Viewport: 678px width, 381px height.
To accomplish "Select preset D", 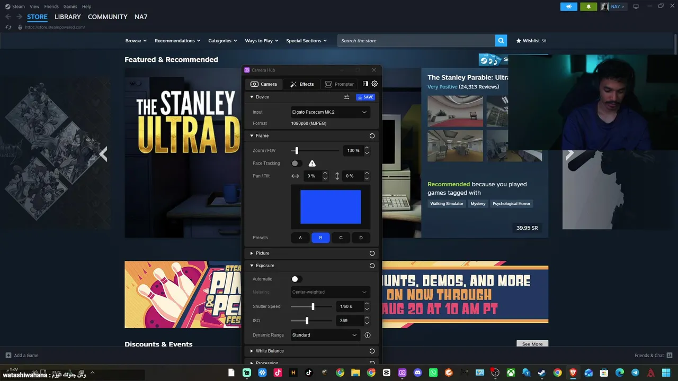I will (361, 238).
